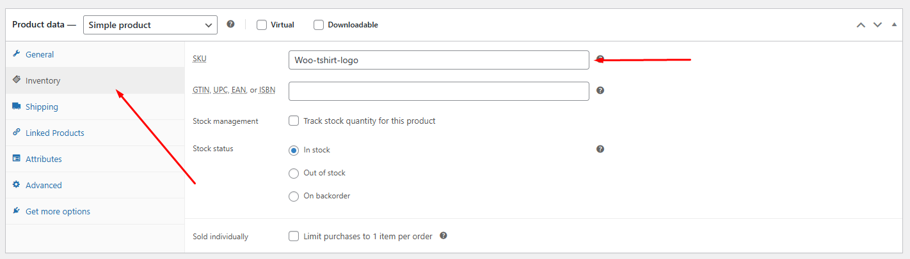Click the Attributes list icon
The image size is (910, 259).
[x=17, y=159]
